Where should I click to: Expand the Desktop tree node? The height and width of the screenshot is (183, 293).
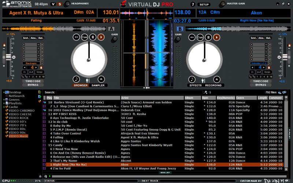pyautogui.click(x=4, y=92)
